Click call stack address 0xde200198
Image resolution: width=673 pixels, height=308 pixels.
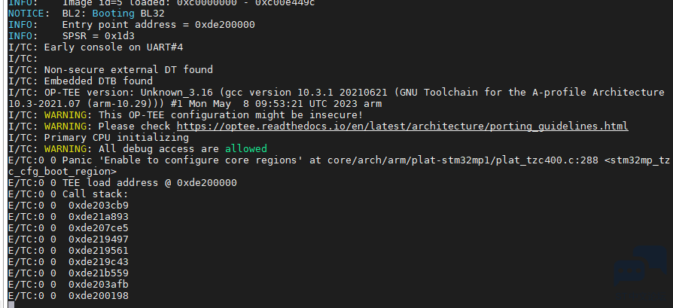(x=99, y=295)
